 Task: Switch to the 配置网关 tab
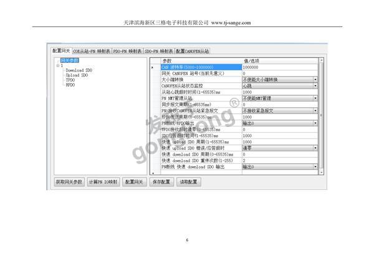click(x=61, y=51)
